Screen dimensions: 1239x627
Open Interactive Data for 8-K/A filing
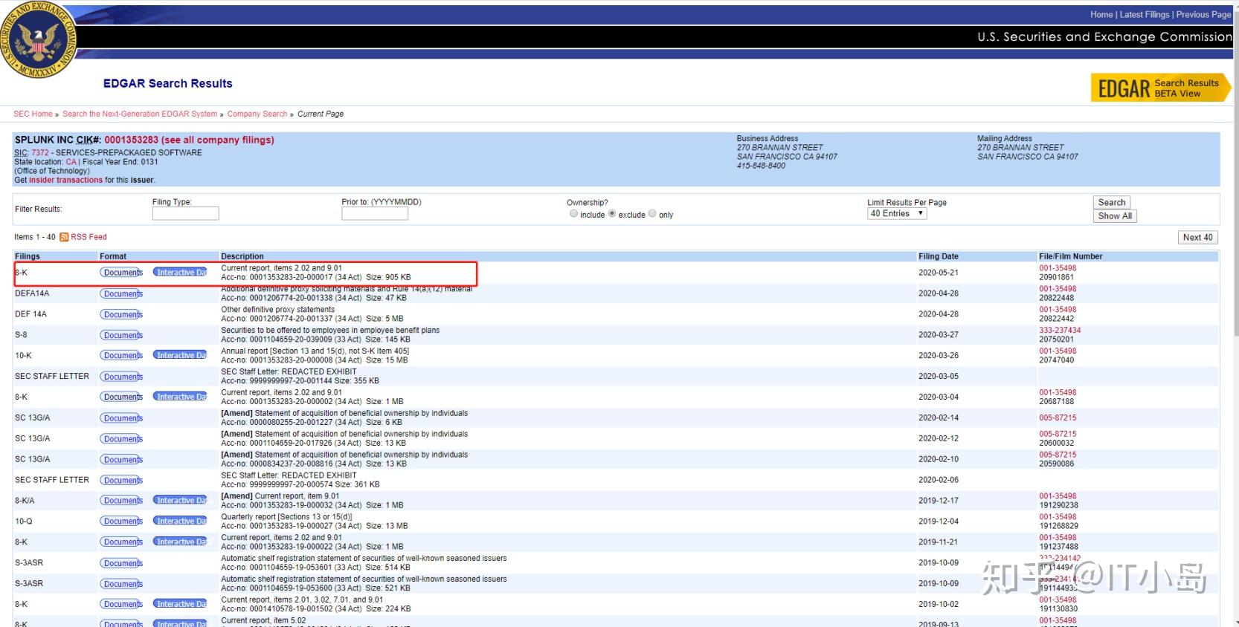coord(180,501)
